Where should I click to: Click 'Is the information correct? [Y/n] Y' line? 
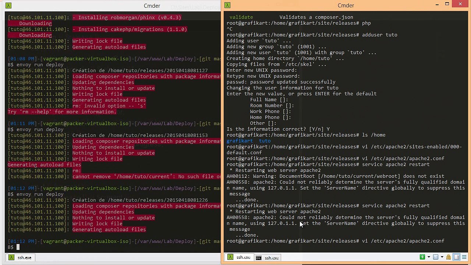(278, 129)
